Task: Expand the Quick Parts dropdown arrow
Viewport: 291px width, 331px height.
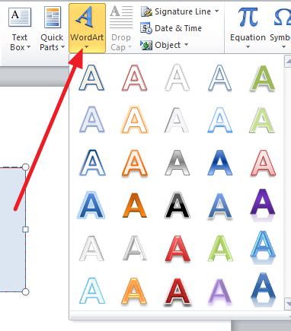Action: [x=62, y=47]
